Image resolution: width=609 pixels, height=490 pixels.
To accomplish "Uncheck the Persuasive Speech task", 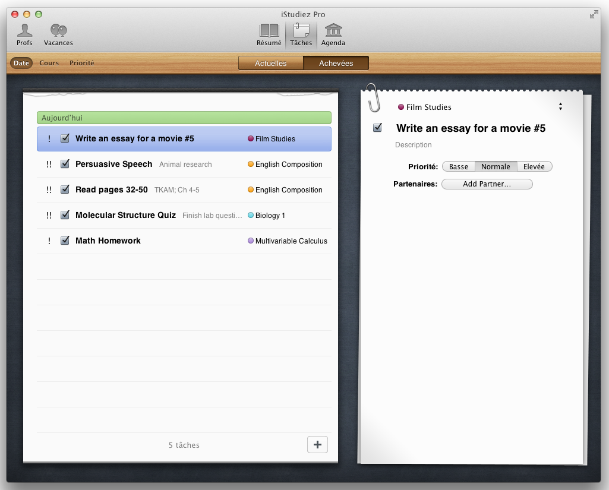I will tap(65, 164).
